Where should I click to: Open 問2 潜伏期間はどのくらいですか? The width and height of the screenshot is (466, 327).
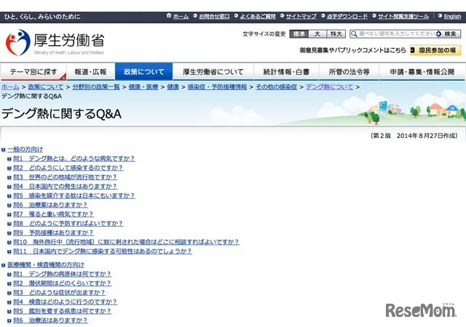(x=63, y=283)
